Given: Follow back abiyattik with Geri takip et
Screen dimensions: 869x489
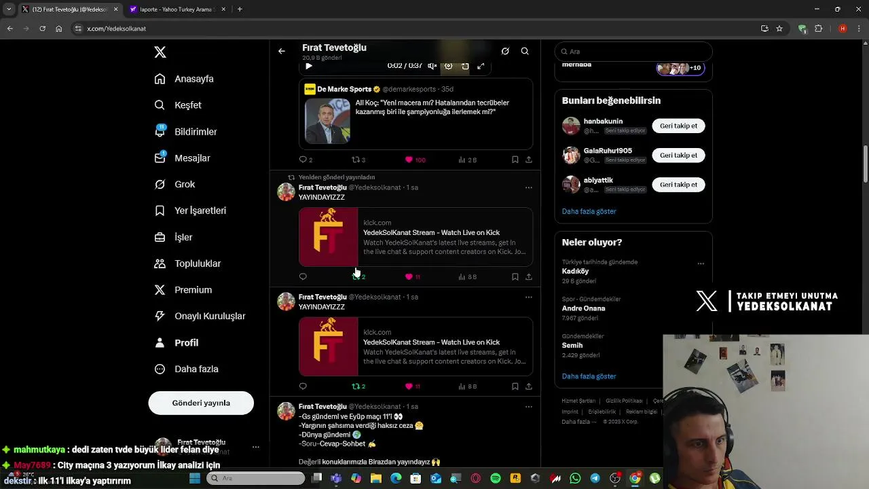Looking at the screenshot, I should (678, 185).
